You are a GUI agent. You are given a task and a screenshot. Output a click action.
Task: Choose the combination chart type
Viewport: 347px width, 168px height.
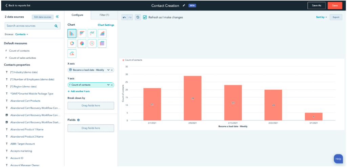point(72,54)
